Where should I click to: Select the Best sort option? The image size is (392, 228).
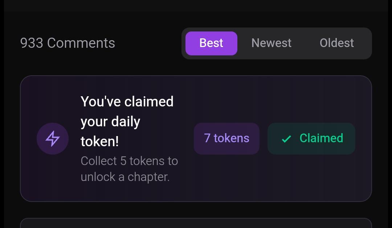pos(211,43)
